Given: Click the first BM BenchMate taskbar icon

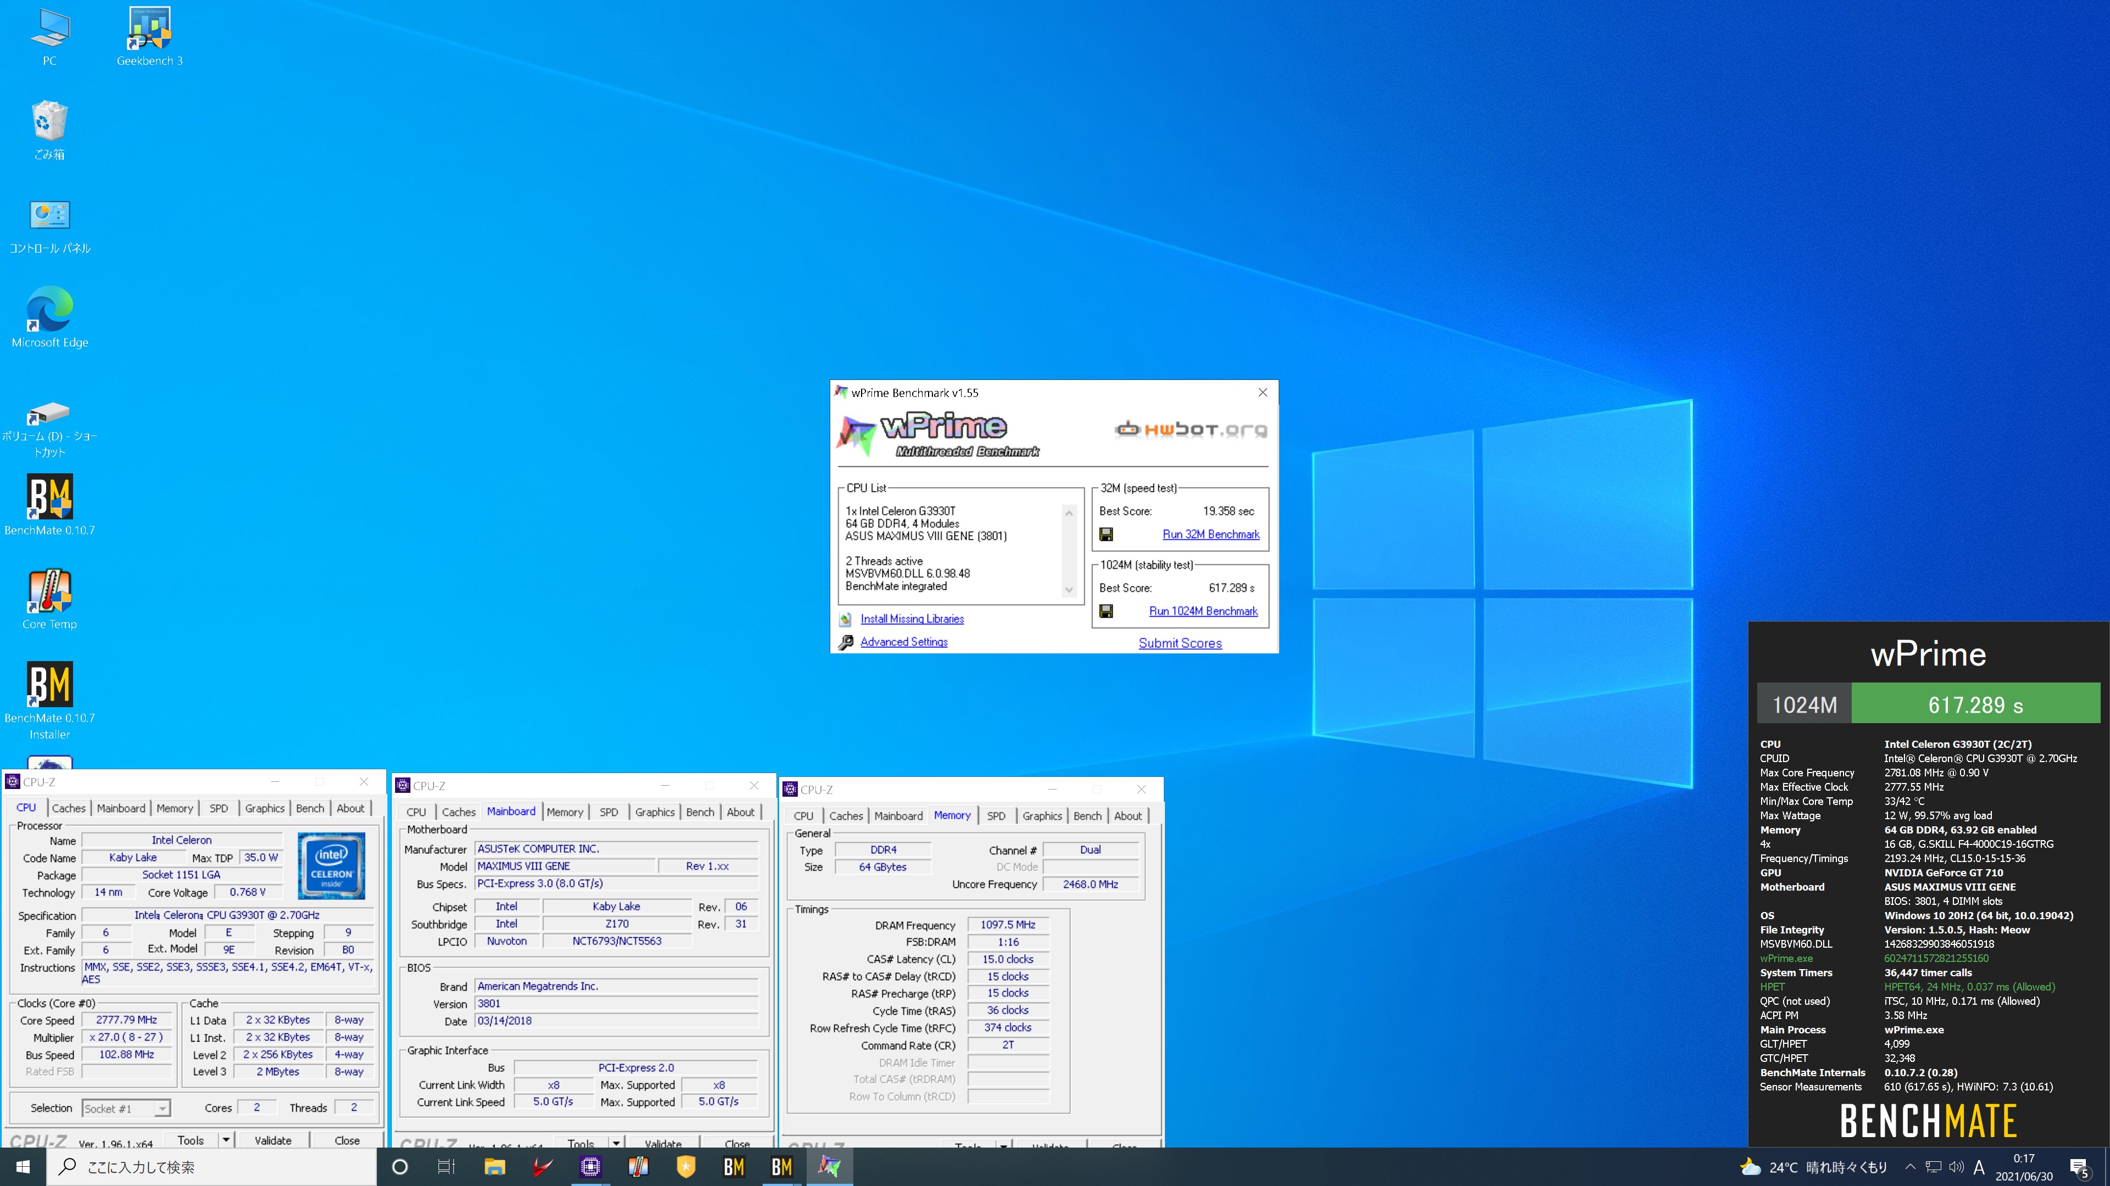Looking at the screenshot, I should pyautogui.click(x=734, y=1167).
